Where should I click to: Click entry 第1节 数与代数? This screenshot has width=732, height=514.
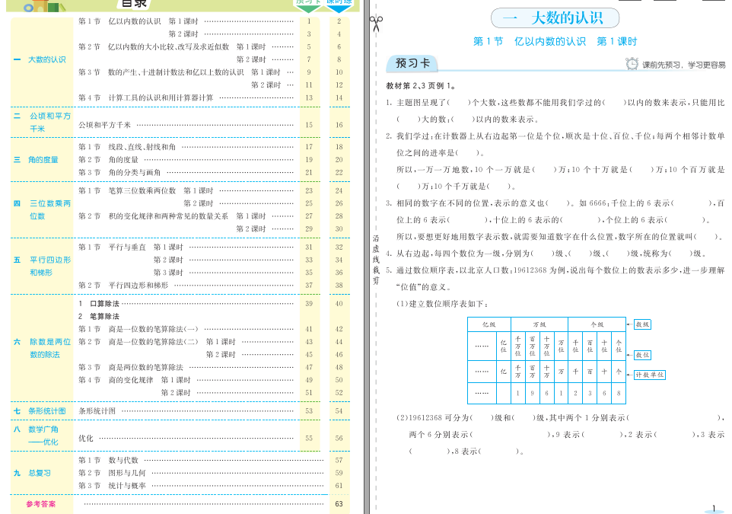click(x=108, y=460)
